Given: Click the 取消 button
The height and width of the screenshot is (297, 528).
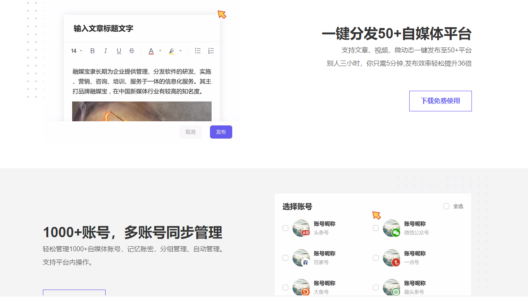Looking at the screenshot, I should coord(191,132).
